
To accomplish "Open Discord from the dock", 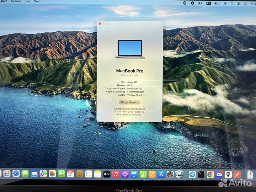I will pyautogui.click(x=219, y=175).
